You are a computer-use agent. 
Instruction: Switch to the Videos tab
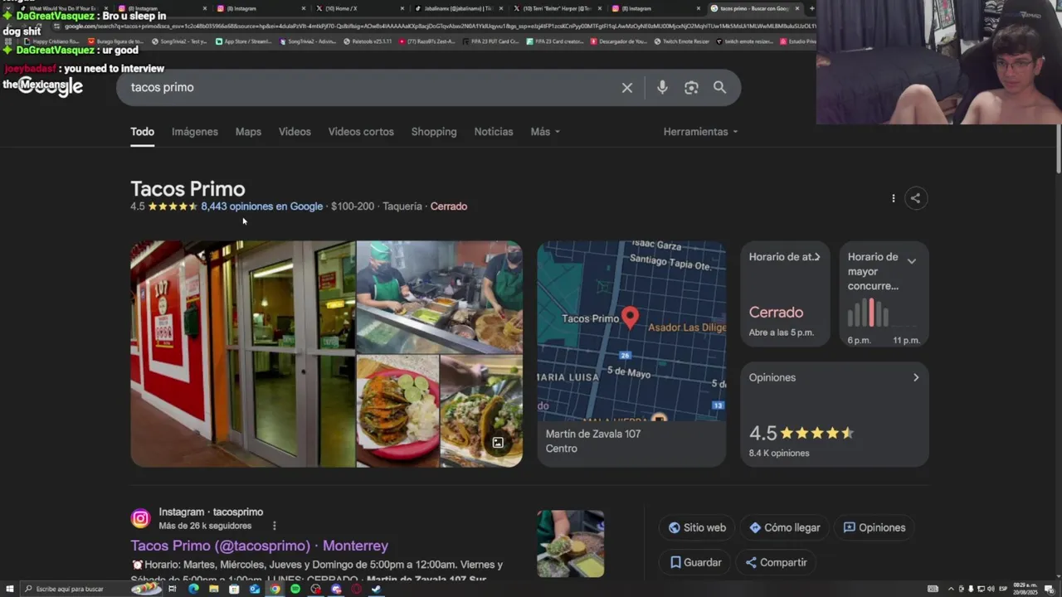click(x=295, y=132)
